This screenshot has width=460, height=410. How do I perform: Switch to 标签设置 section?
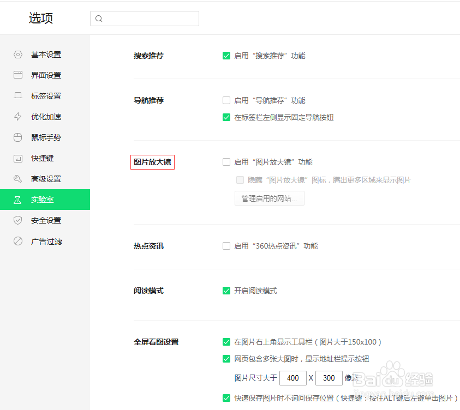(45, 96)
